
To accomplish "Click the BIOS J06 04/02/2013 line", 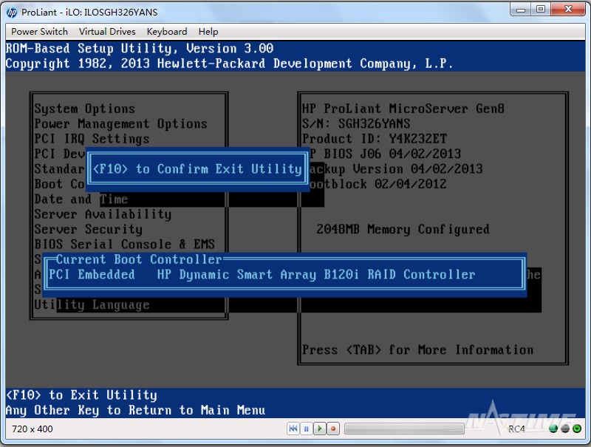I will pos(385,154).
